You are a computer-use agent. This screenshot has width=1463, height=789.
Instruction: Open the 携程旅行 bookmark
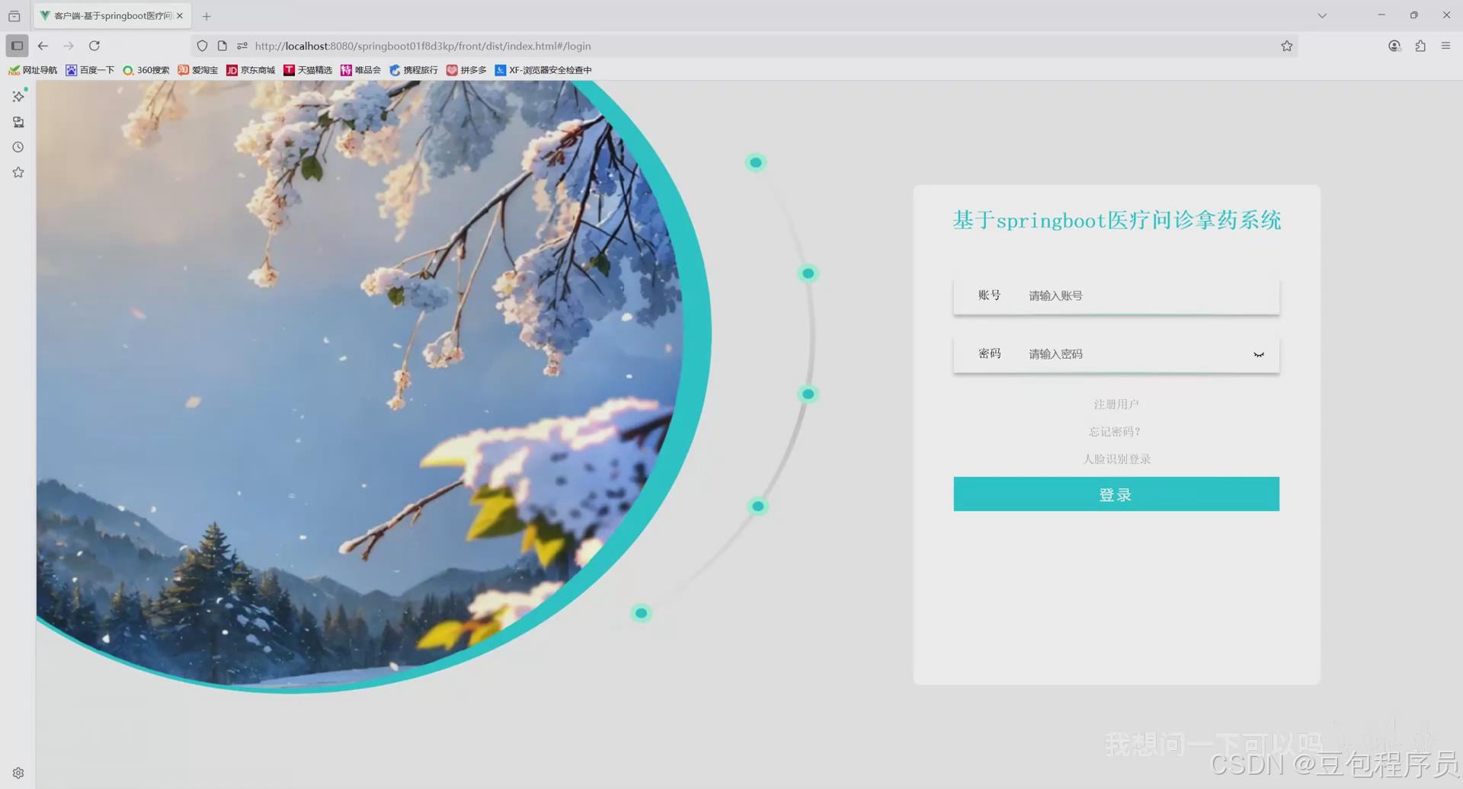414,70
